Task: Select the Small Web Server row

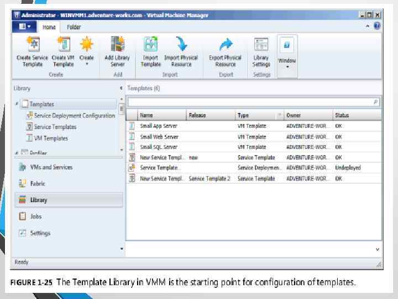Action: 254,137
